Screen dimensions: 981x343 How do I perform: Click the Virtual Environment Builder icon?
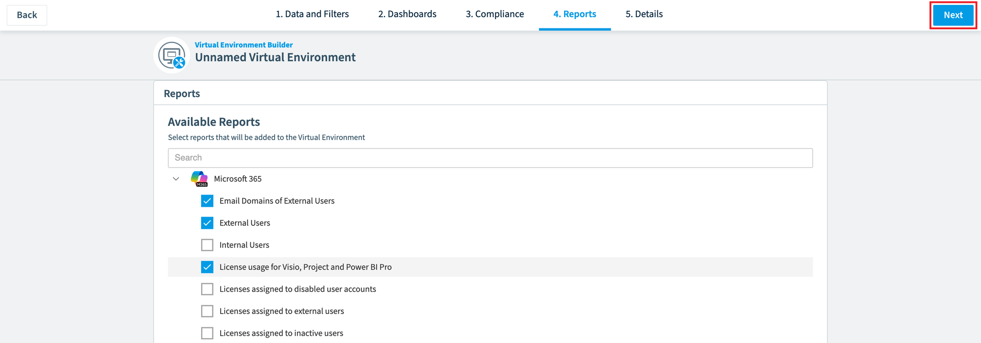click(x=172, y=55)
